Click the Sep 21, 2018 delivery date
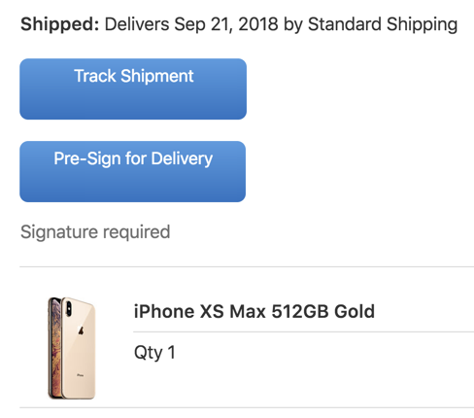Image resolution: width=474 pixels, height=418 pixels. coord(226,24)
